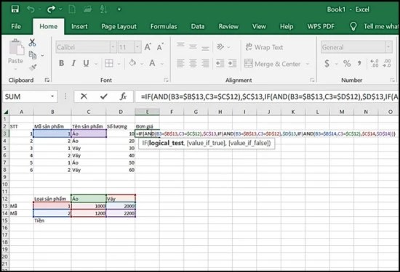400x272 pixels.
Task: Align text right
Action: tap(205, 63)
